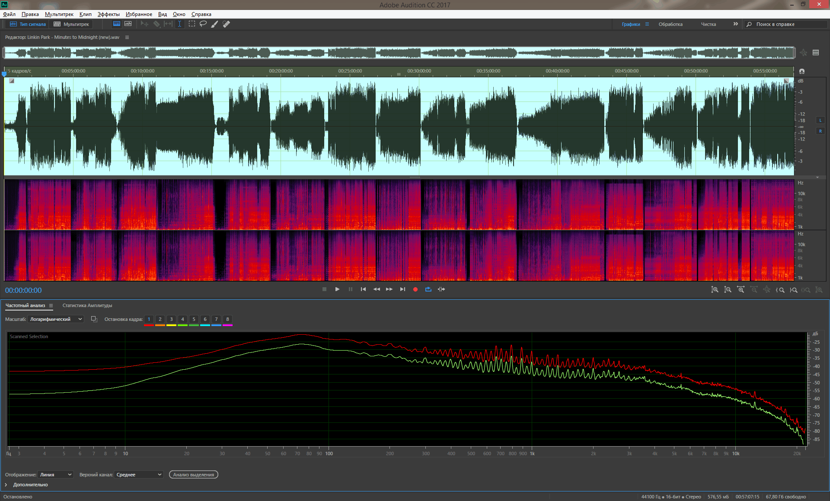The height and width of the screenshot is (501, 830).
Task: Select the Slip tool
Action: (x=168, y=24)
